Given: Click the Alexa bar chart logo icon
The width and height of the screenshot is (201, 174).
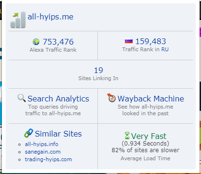Looking at the screenshot, I should coord(18,20).
